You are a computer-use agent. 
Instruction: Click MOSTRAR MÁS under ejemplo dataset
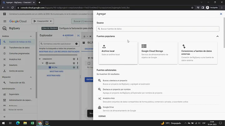(56, 71)
